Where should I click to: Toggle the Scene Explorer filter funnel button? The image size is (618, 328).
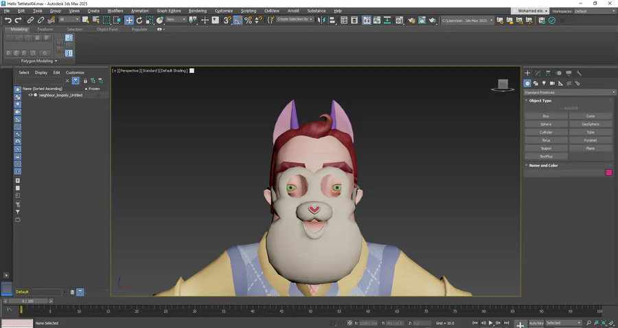(x=76, y=80)
